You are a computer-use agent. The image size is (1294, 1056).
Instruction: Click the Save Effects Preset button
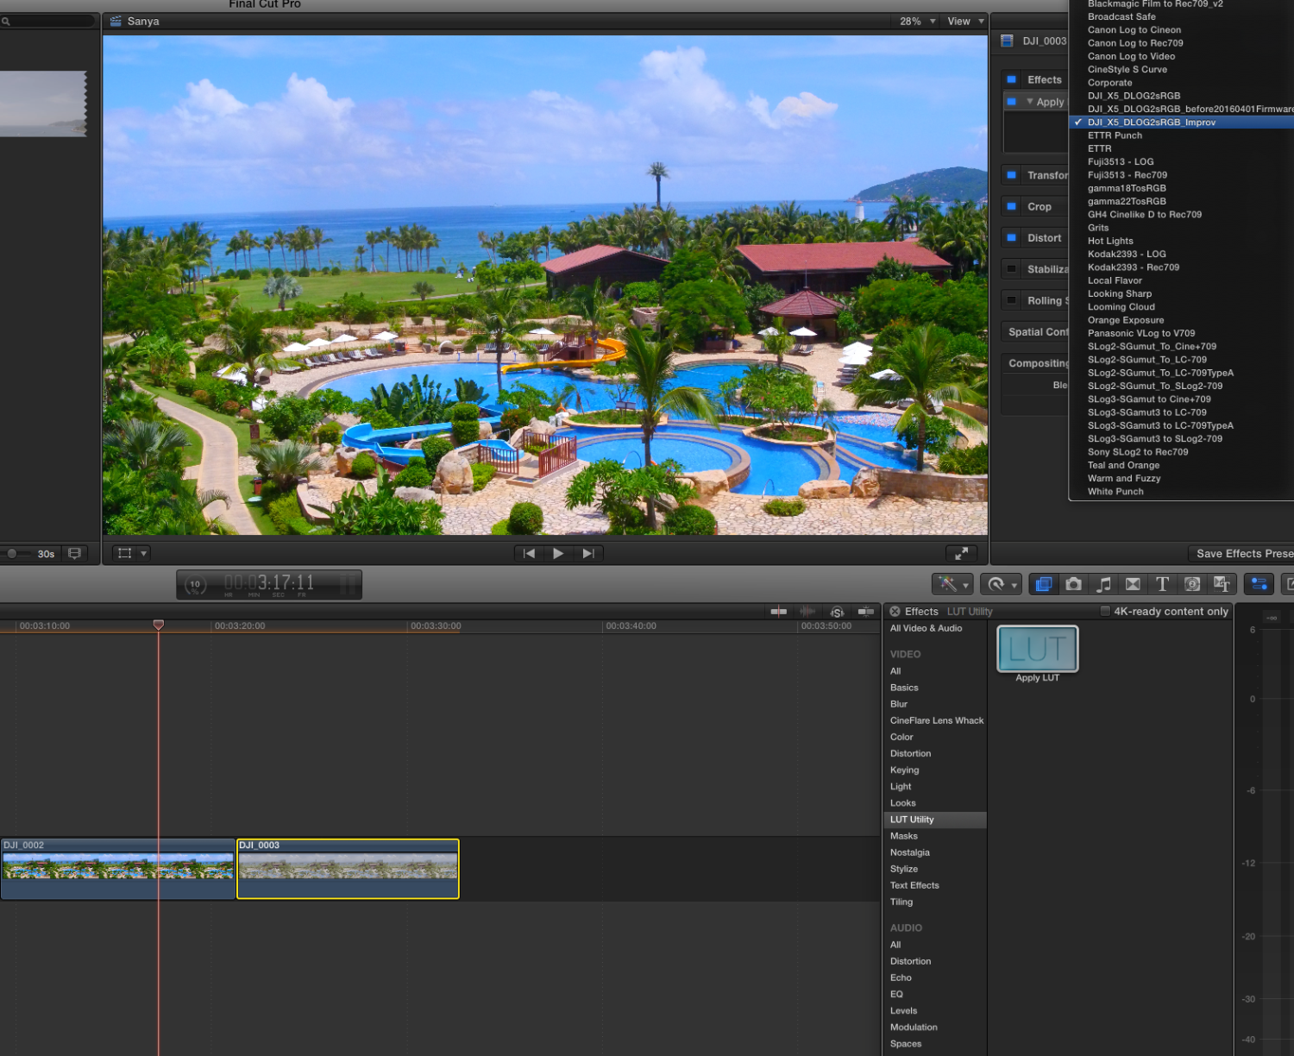click(x=1241, y=554)
